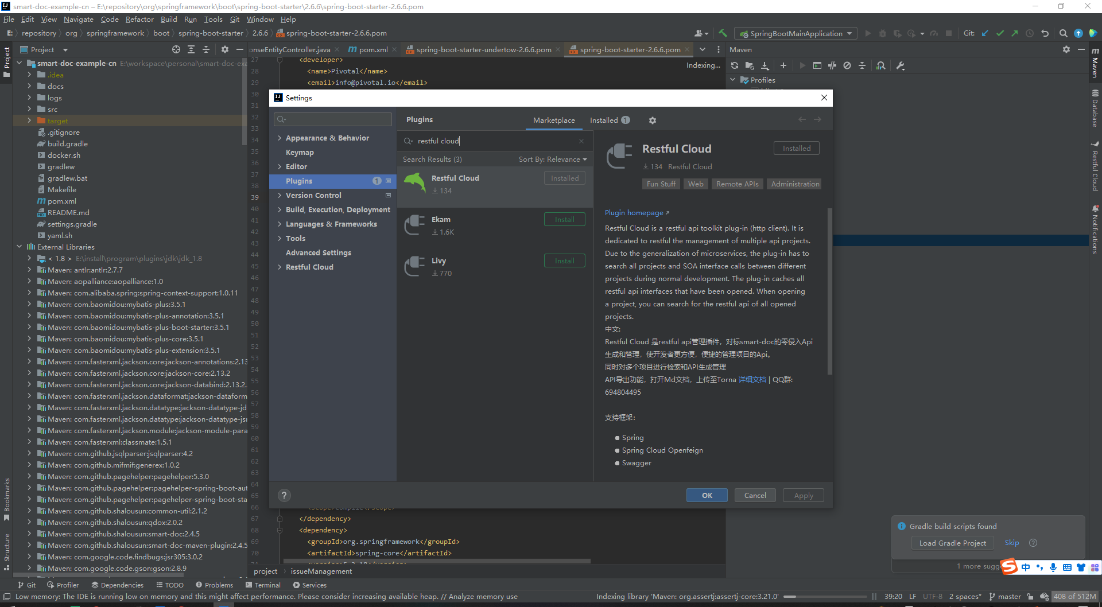Toggle Restful Cloud side tool window
Image resolution: width=1102 pixels, height=607 pixels.
pyautogui.click(x=1095, y=166)
